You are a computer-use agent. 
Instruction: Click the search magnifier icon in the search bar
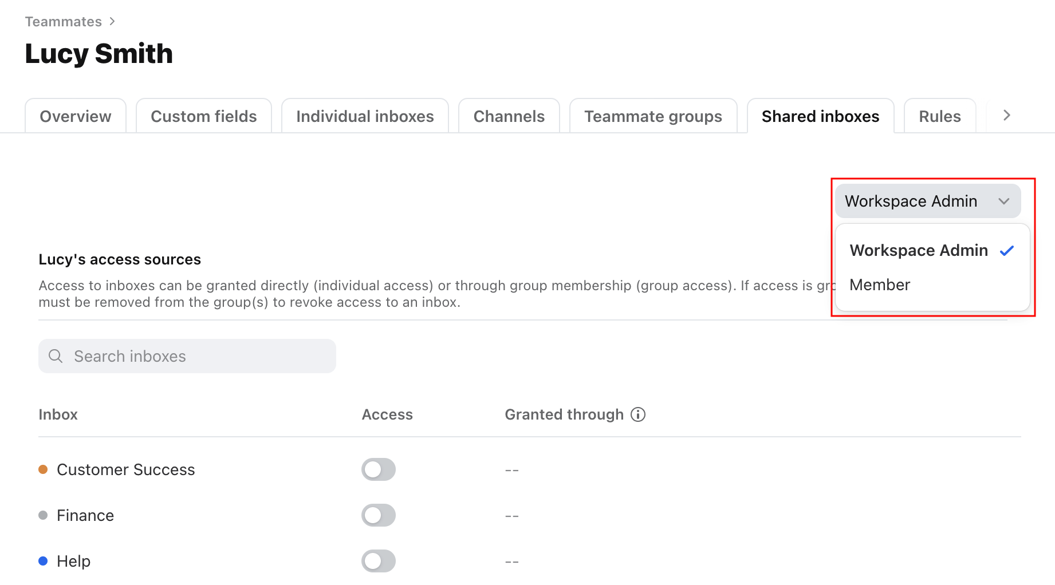[x=56, y=356]
